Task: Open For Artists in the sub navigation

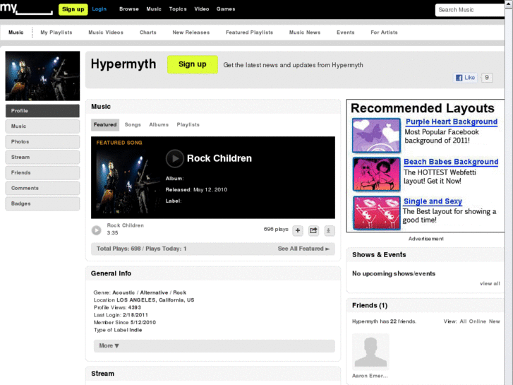Action: (384, 32)
